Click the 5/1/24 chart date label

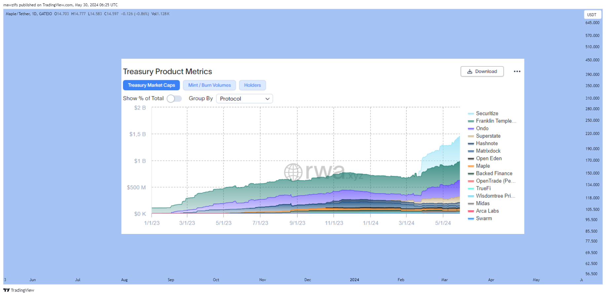pyautogui.click(x=443, y=223)
